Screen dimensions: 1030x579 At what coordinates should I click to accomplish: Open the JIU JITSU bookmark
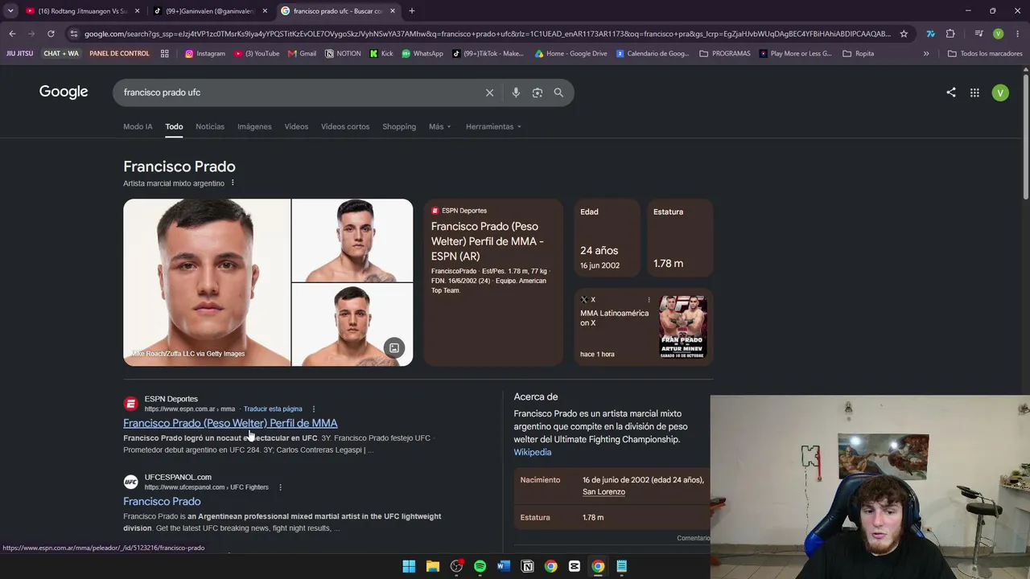coord(20,54)
